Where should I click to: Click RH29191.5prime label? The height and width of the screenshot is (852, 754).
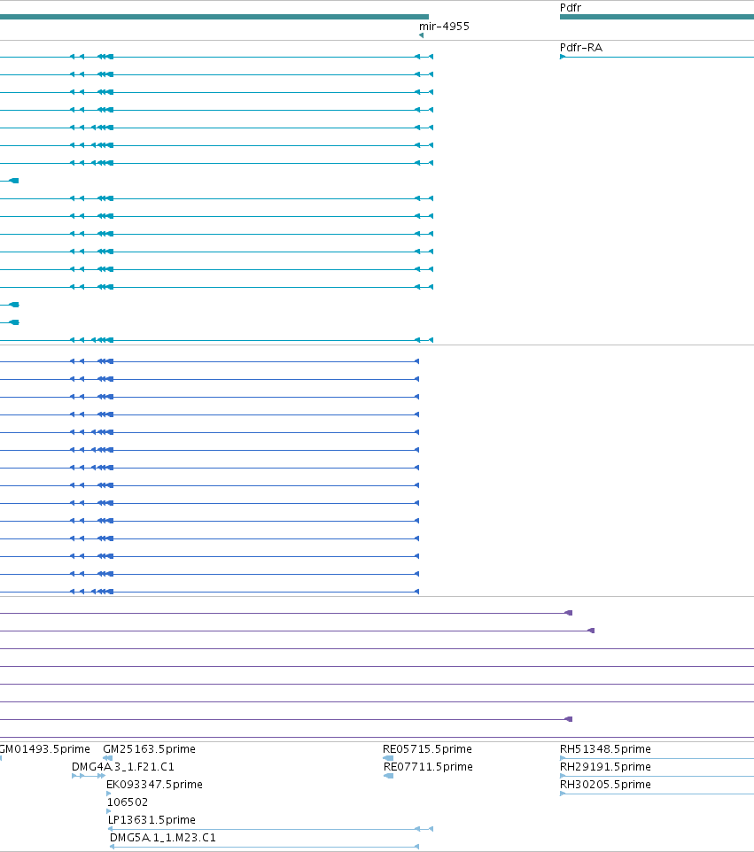[605, 767]
